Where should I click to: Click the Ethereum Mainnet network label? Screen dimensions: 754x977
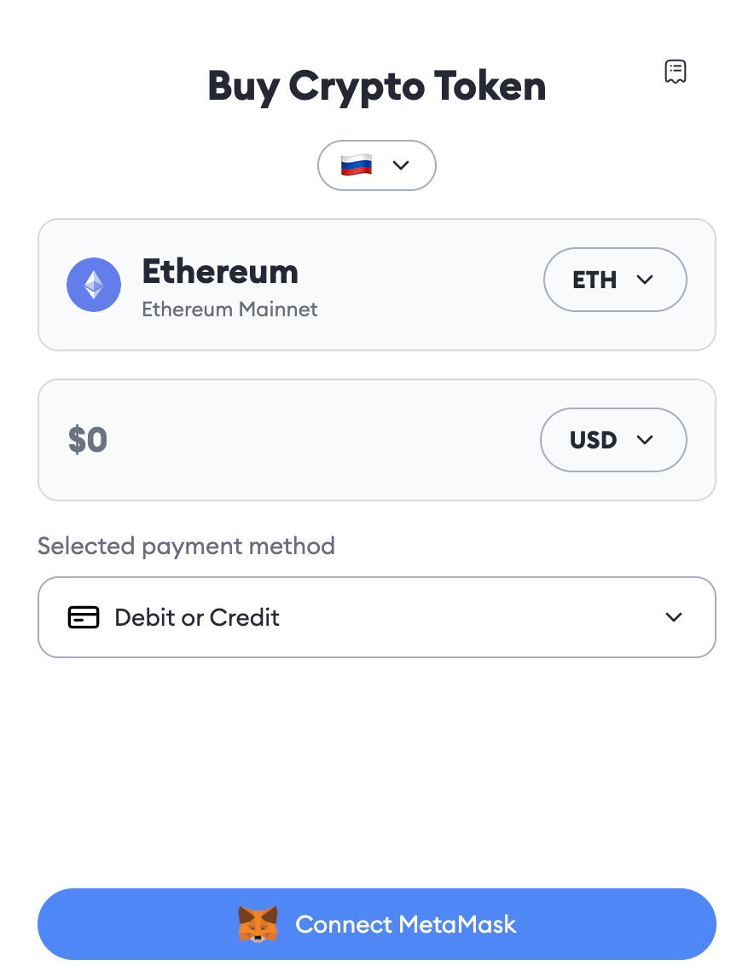[x=229, y=309]
